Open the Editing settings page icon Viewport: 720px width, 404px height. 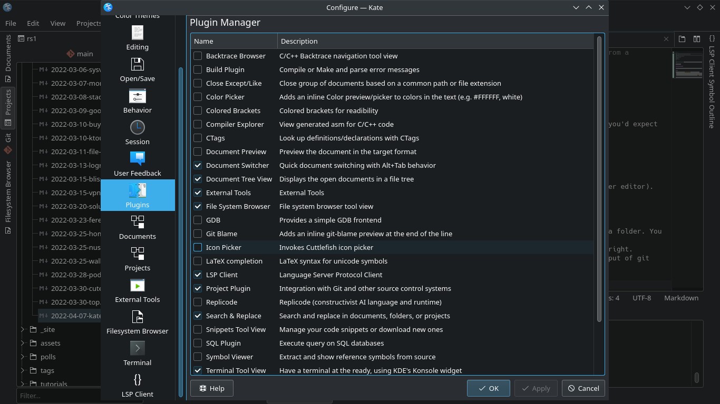tap(138, 33)
